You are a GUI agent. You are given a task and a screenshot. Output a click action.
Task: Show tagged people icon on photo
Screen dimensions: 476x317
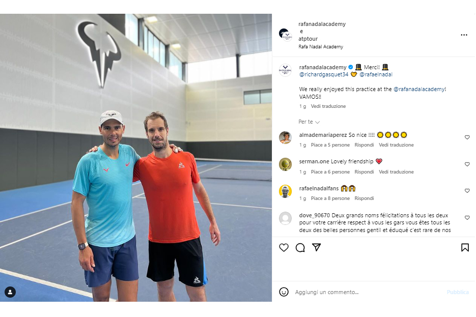[10, 292]
